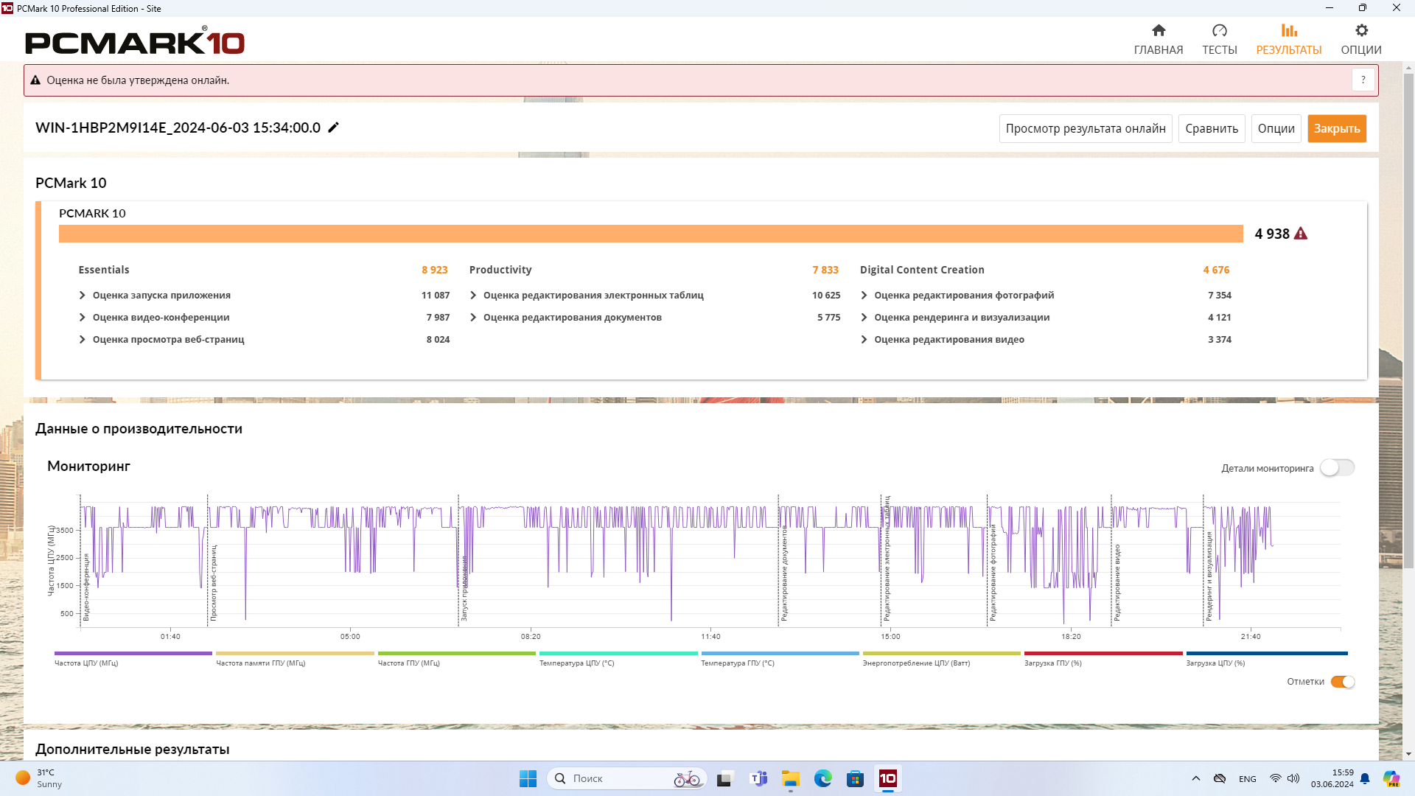Viewport: 1415px width, 796px height.
Task: Click the pencil icon to rename the result
Action: [333, 128]
